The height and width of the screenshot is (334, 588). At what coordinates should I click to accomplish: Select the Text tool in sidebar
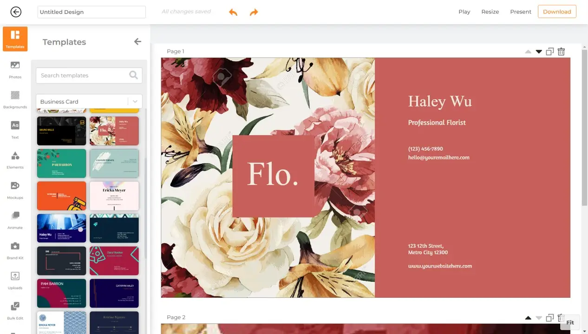[x=15, y=129]
